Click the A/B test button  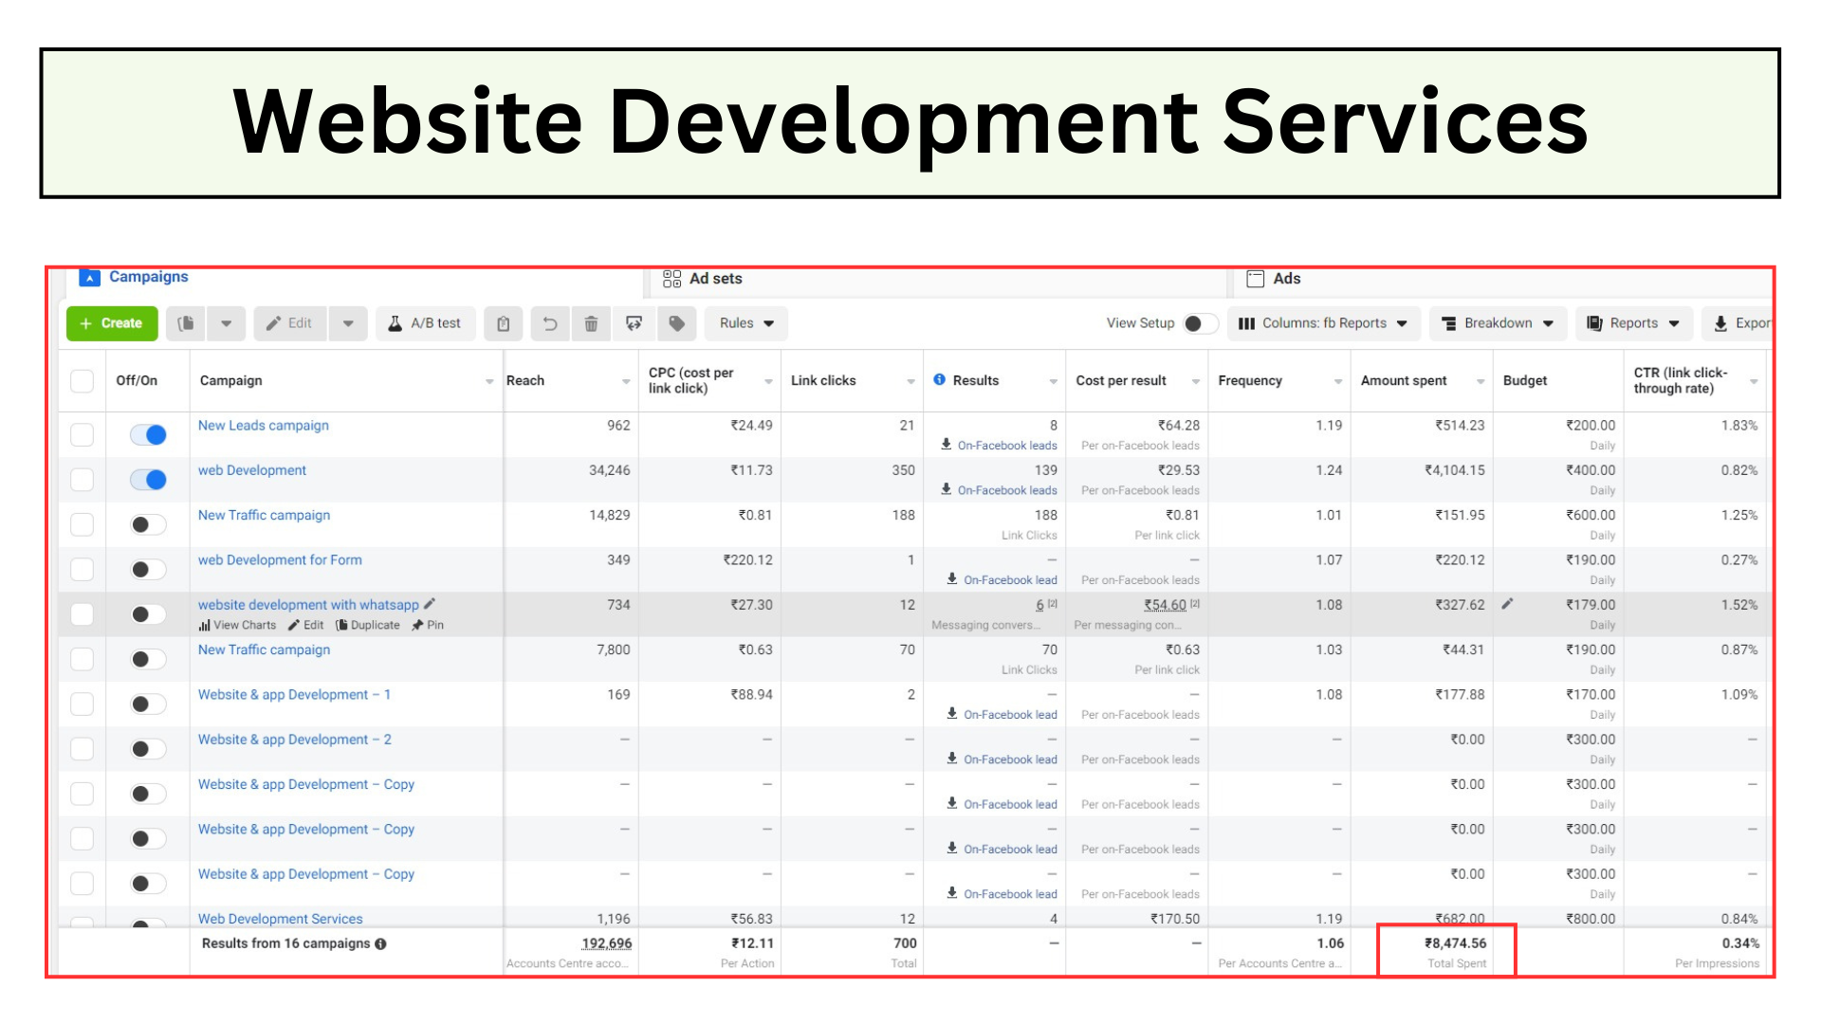pos(424,323)
